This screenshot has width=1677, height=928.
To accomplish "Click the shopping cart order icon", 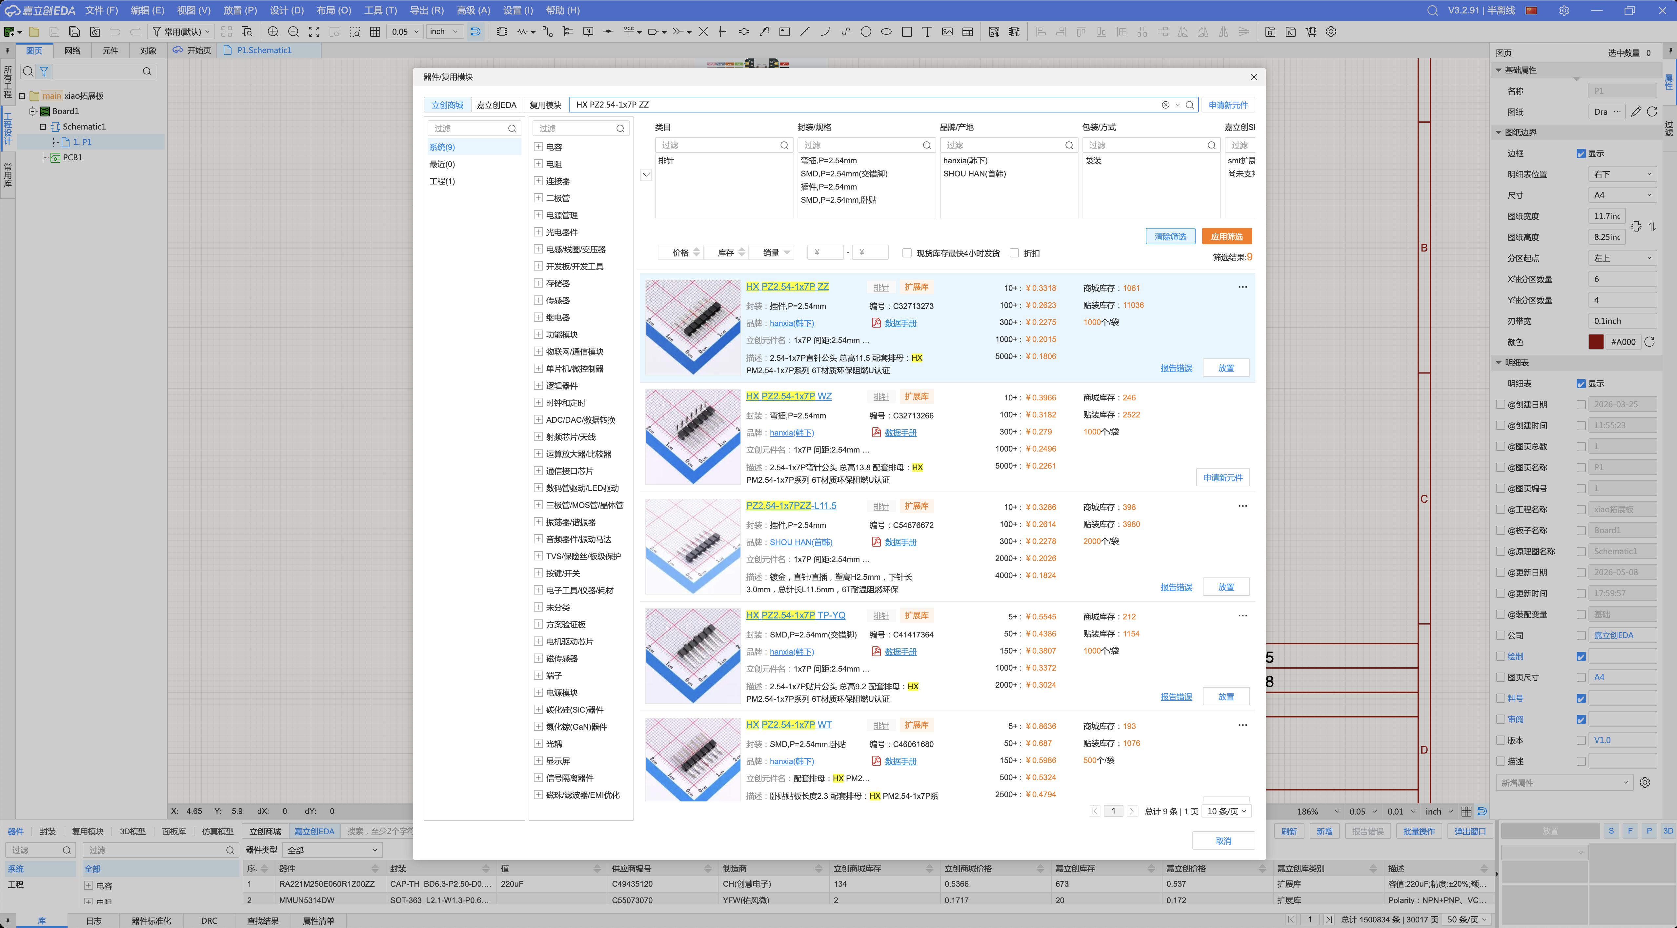I will (x=1310, y=31).
